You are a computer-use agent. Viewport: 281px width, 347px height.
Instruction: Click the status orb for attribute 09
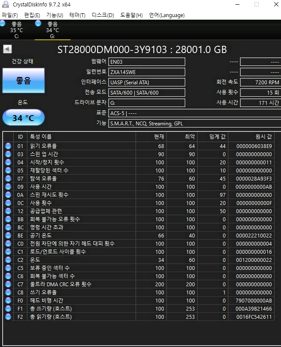[8, 187]
